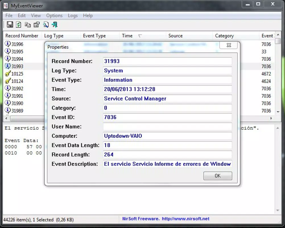Image resolution: width=285 pixels, height=228 pixels.
Task: Select the info icon of record 31990
Action: (x=7, y=103)
